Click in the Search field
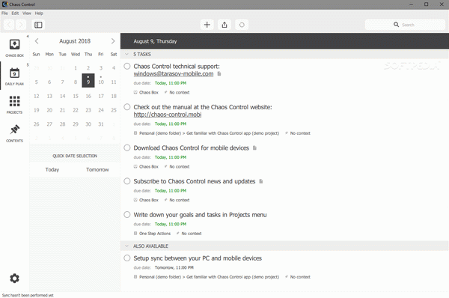Screen dimensions: 449x298 [405, 25]
